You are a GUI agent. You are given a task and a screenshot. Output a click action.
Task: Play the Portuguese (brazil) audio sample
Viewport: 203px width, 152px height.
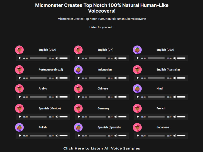(x=20, y=78)
